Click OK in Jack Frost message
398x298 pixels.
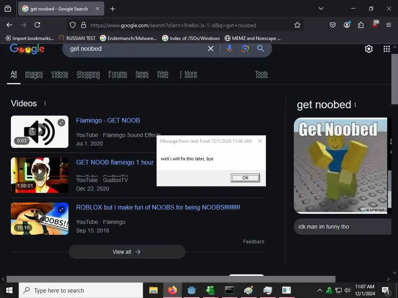(x=245, y=178)
